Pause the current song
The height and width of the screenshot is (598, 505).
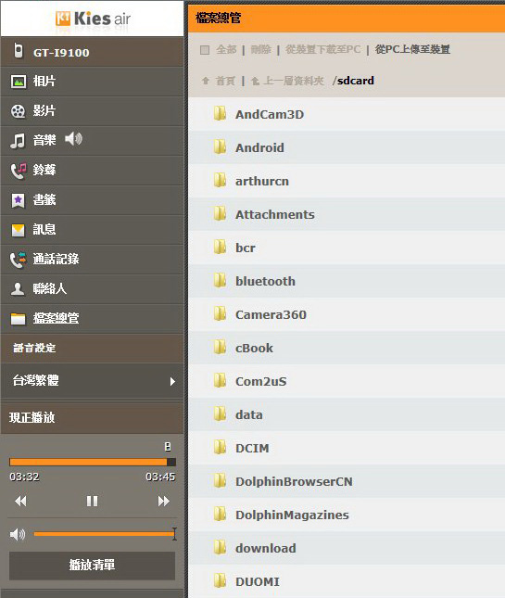93,501
